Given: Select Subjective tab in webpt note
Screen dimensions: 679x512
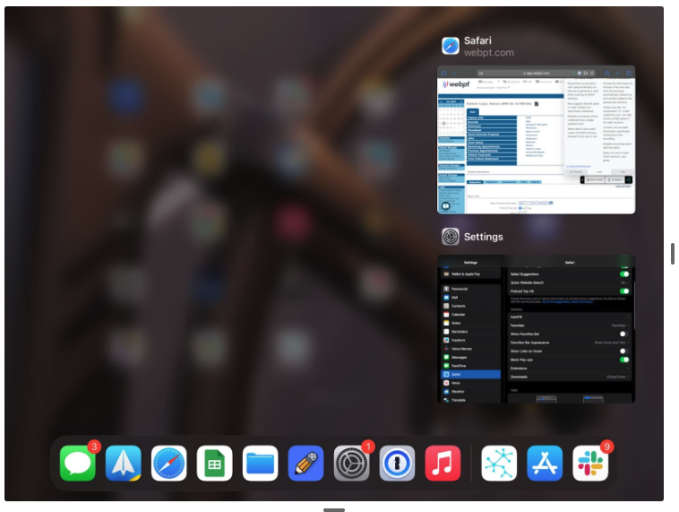Looking at the screenshot, I should tap(475, 182).
